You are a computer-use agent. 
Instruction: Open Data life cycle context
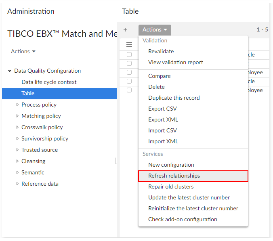click(49, 82)
